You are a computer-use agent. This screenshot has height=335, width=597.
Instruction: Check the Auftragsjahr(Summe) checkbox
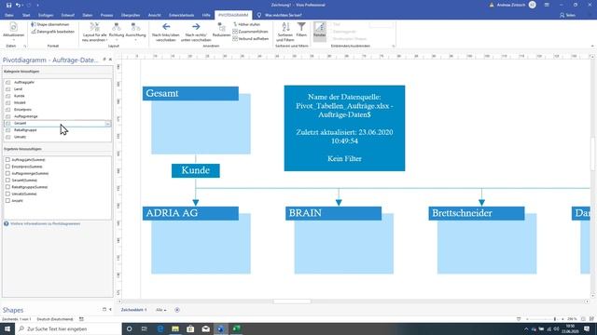[x=7, y=160]
